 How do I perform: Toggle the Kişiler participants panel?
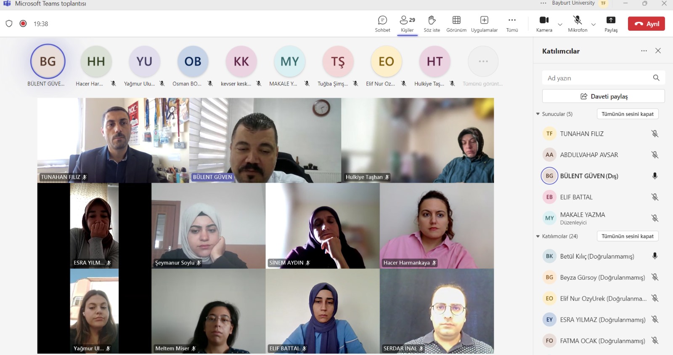point(407,24)
